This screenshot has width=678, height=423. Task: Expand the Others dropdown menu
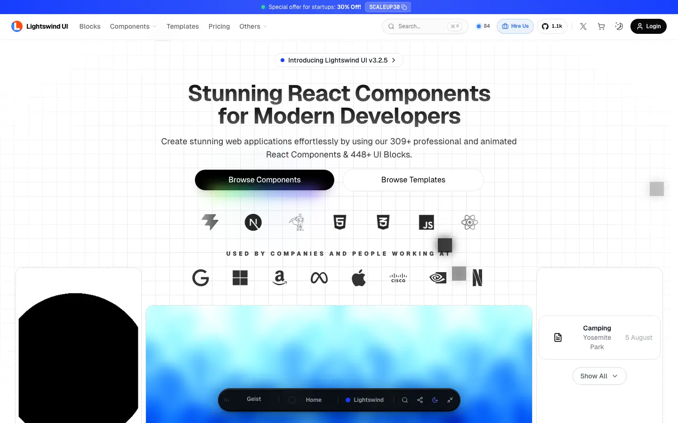253,26
